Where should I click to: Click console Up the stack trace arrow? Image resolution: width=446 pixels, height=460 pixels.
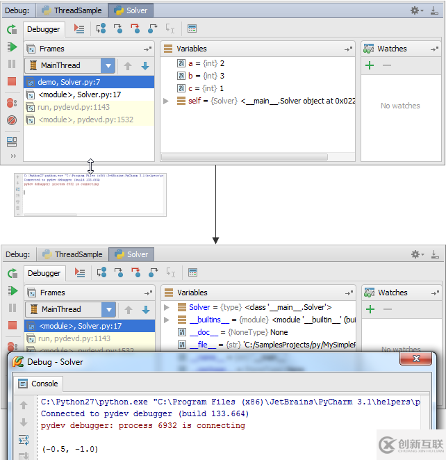pos(24,405)
